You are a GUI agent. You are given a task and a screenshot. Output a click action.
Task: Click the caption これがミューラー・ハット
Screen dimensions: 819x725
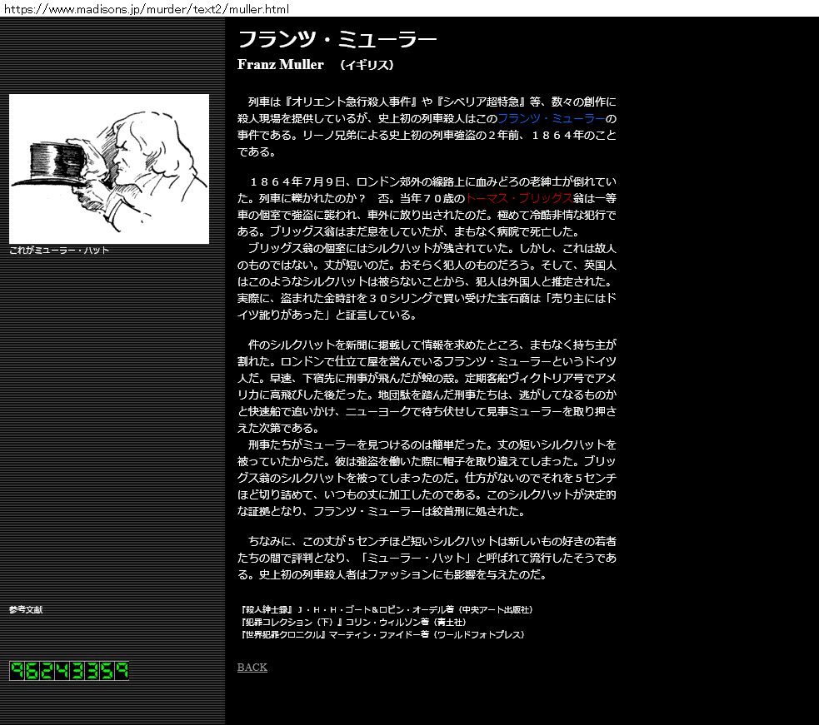[59, 251]
